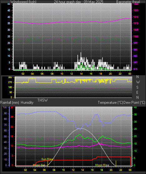The image size is (146, 174).
Task: Select the 995 barometer axis value
Action: pyautogui.click(x=135, y=43)
